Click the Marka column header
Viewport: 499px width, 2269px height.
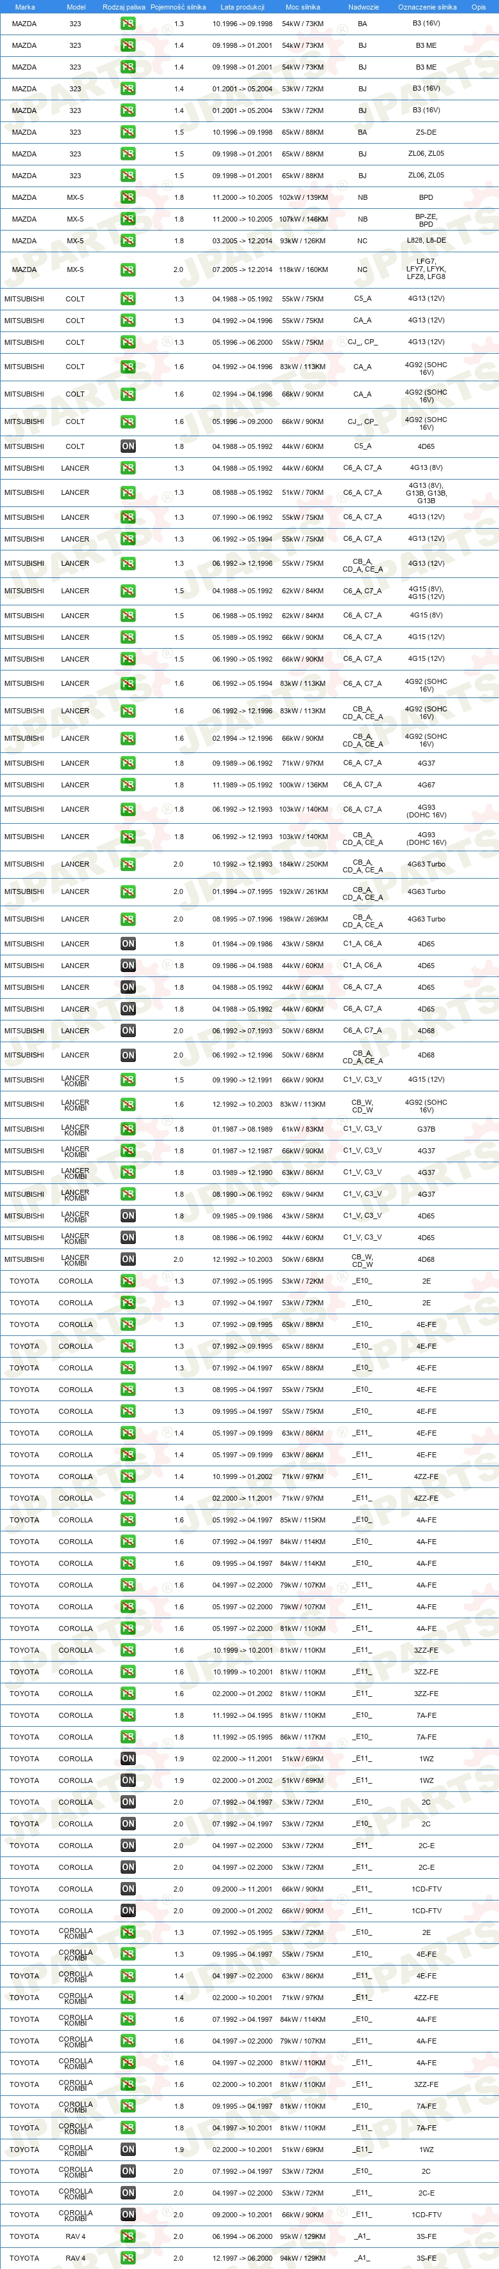click(25, 7)
